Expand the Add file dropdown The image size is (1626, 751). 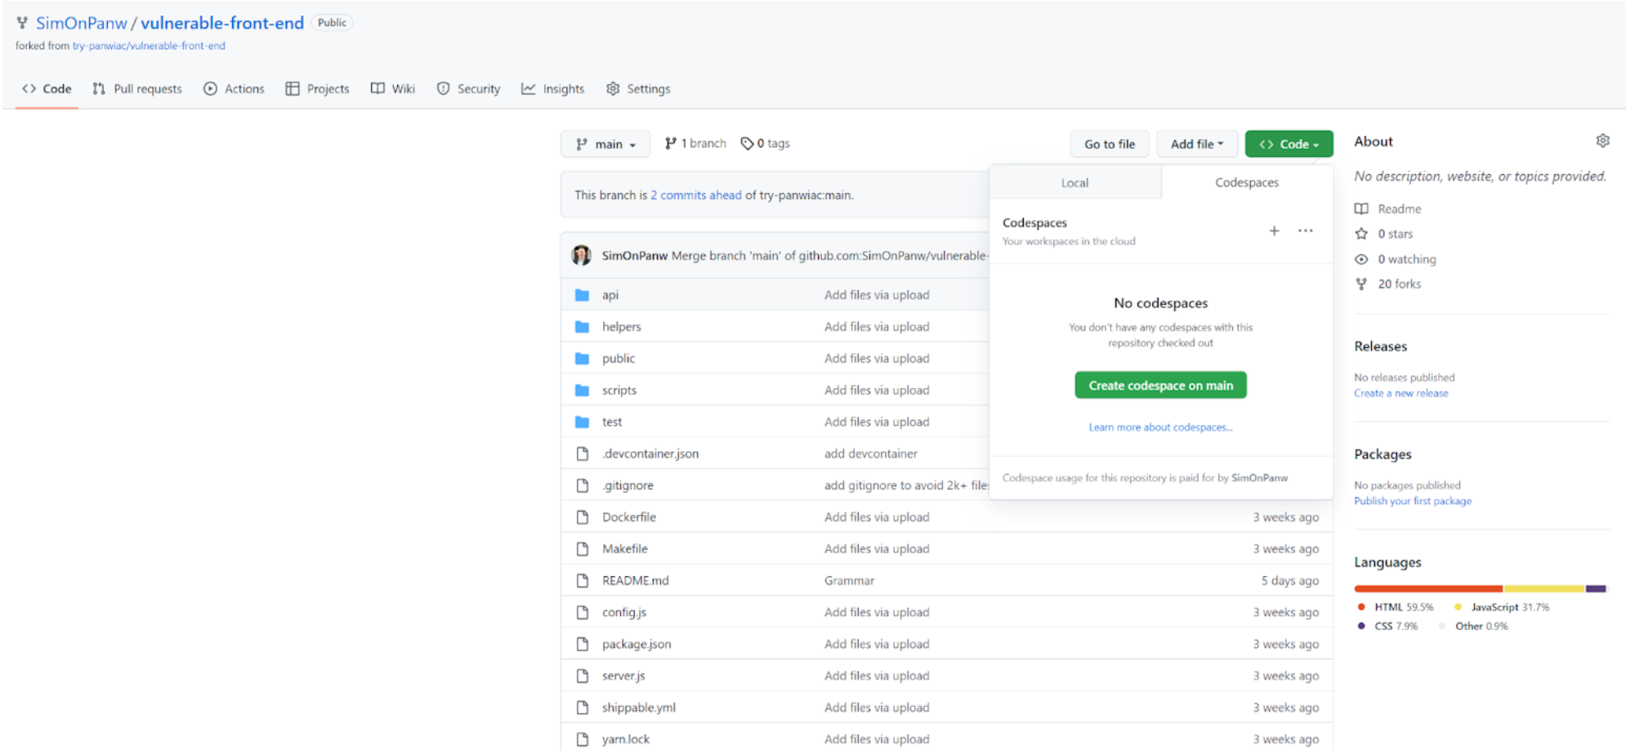pos(1197,144)
